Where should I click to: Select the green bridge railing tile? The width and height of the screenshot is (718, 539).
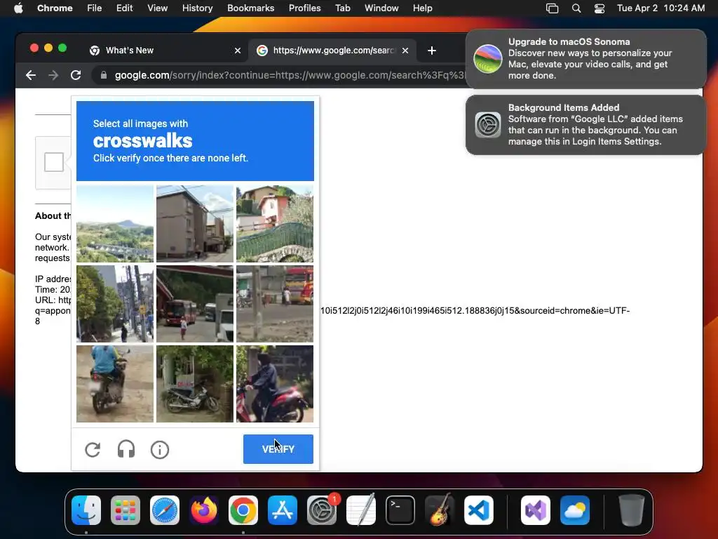pyautogui.click(x=275, y=224)
